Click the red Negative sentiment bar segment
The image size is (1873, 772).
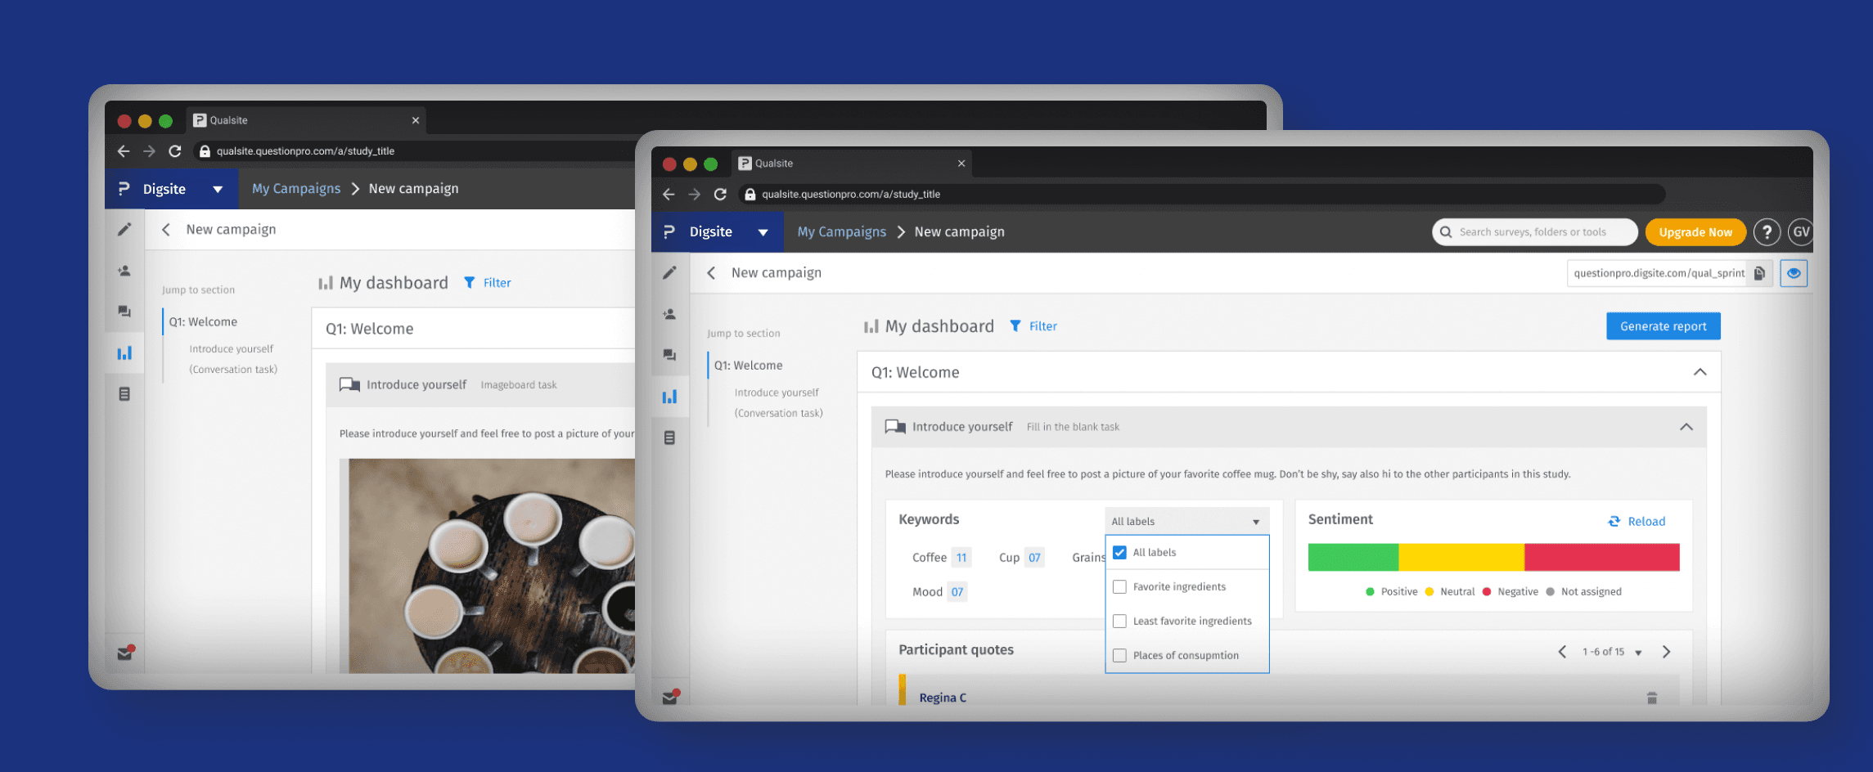[1601, 557]
